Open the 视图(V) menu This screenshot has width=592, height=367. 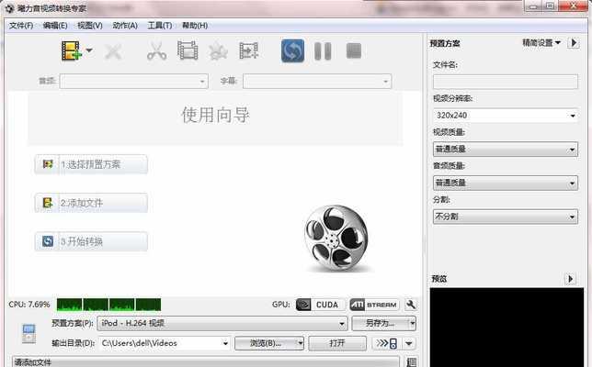pyautogui.click(x=90, y=26)
